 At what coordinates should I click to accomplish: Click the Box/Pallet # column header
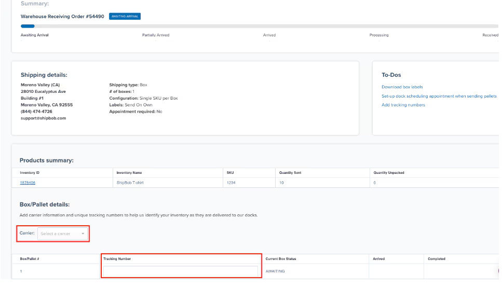[x=30, y=259]
